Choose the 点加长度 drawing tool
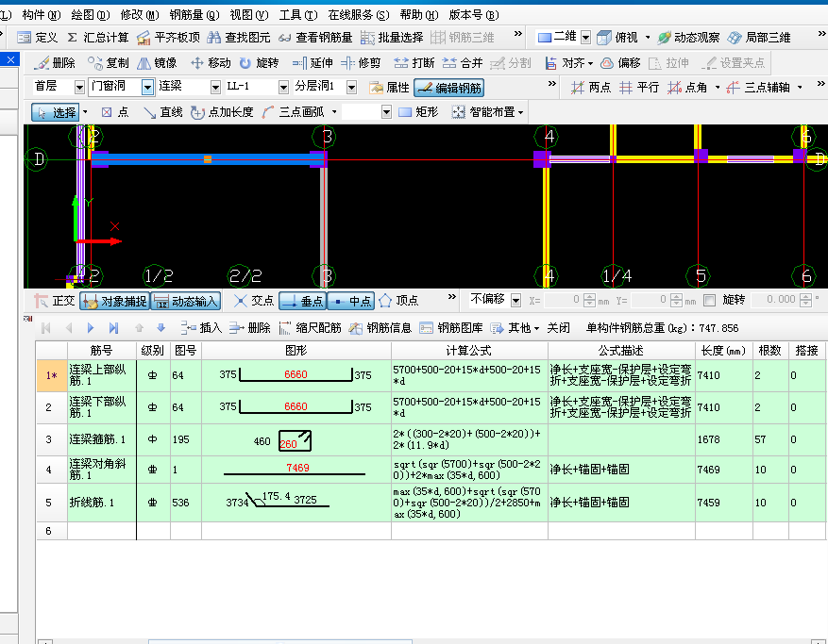The width and height of the screenshot is (828, 644). point(222,112)
